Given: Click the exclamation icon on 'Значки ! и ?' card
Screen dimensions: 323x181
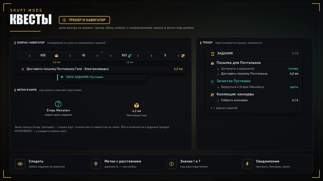Looking at the screenshot, I should click(x=172, y=164).
